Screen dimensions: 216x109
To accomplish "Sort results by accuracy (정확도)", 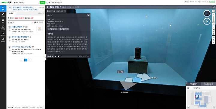I will click(35, 22).
